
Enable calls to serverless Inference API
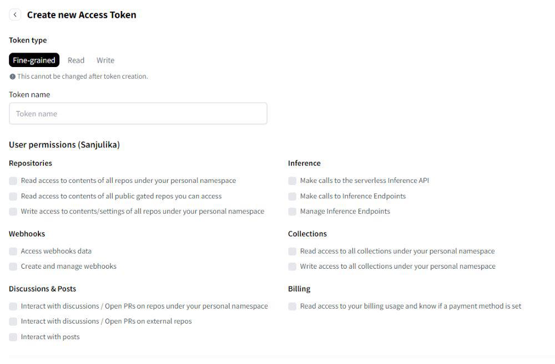pyautogui.click(x=292, y=181)
